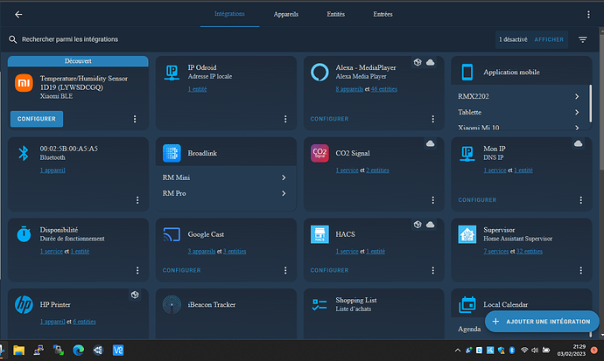Click cloud badge on Mon IP card
604x361 pixels.
pyautogui.click(x=578, y=143)
